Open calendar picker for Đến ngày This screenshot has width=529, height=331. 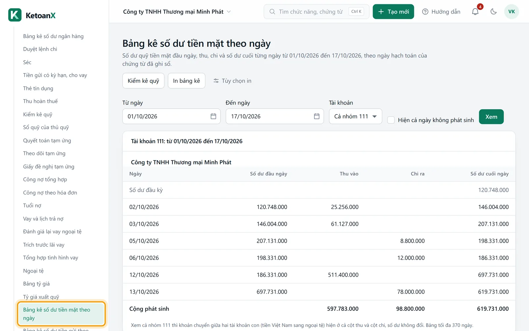coord(316,116)
